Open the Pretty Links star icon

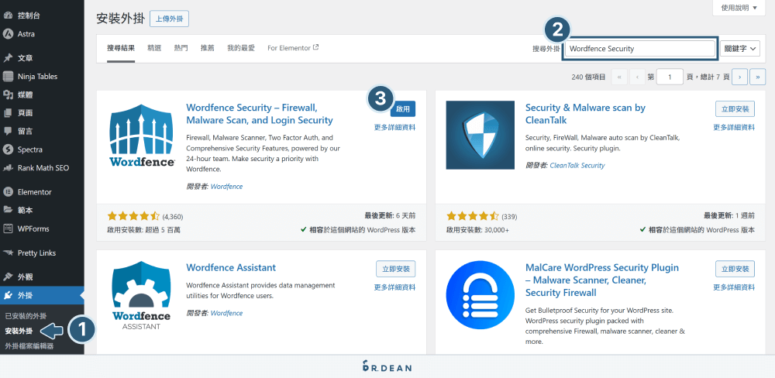tap(8, 253)
